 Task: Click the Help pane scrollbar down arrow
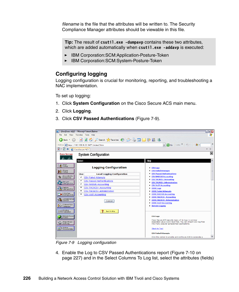(x=212, y=236)
